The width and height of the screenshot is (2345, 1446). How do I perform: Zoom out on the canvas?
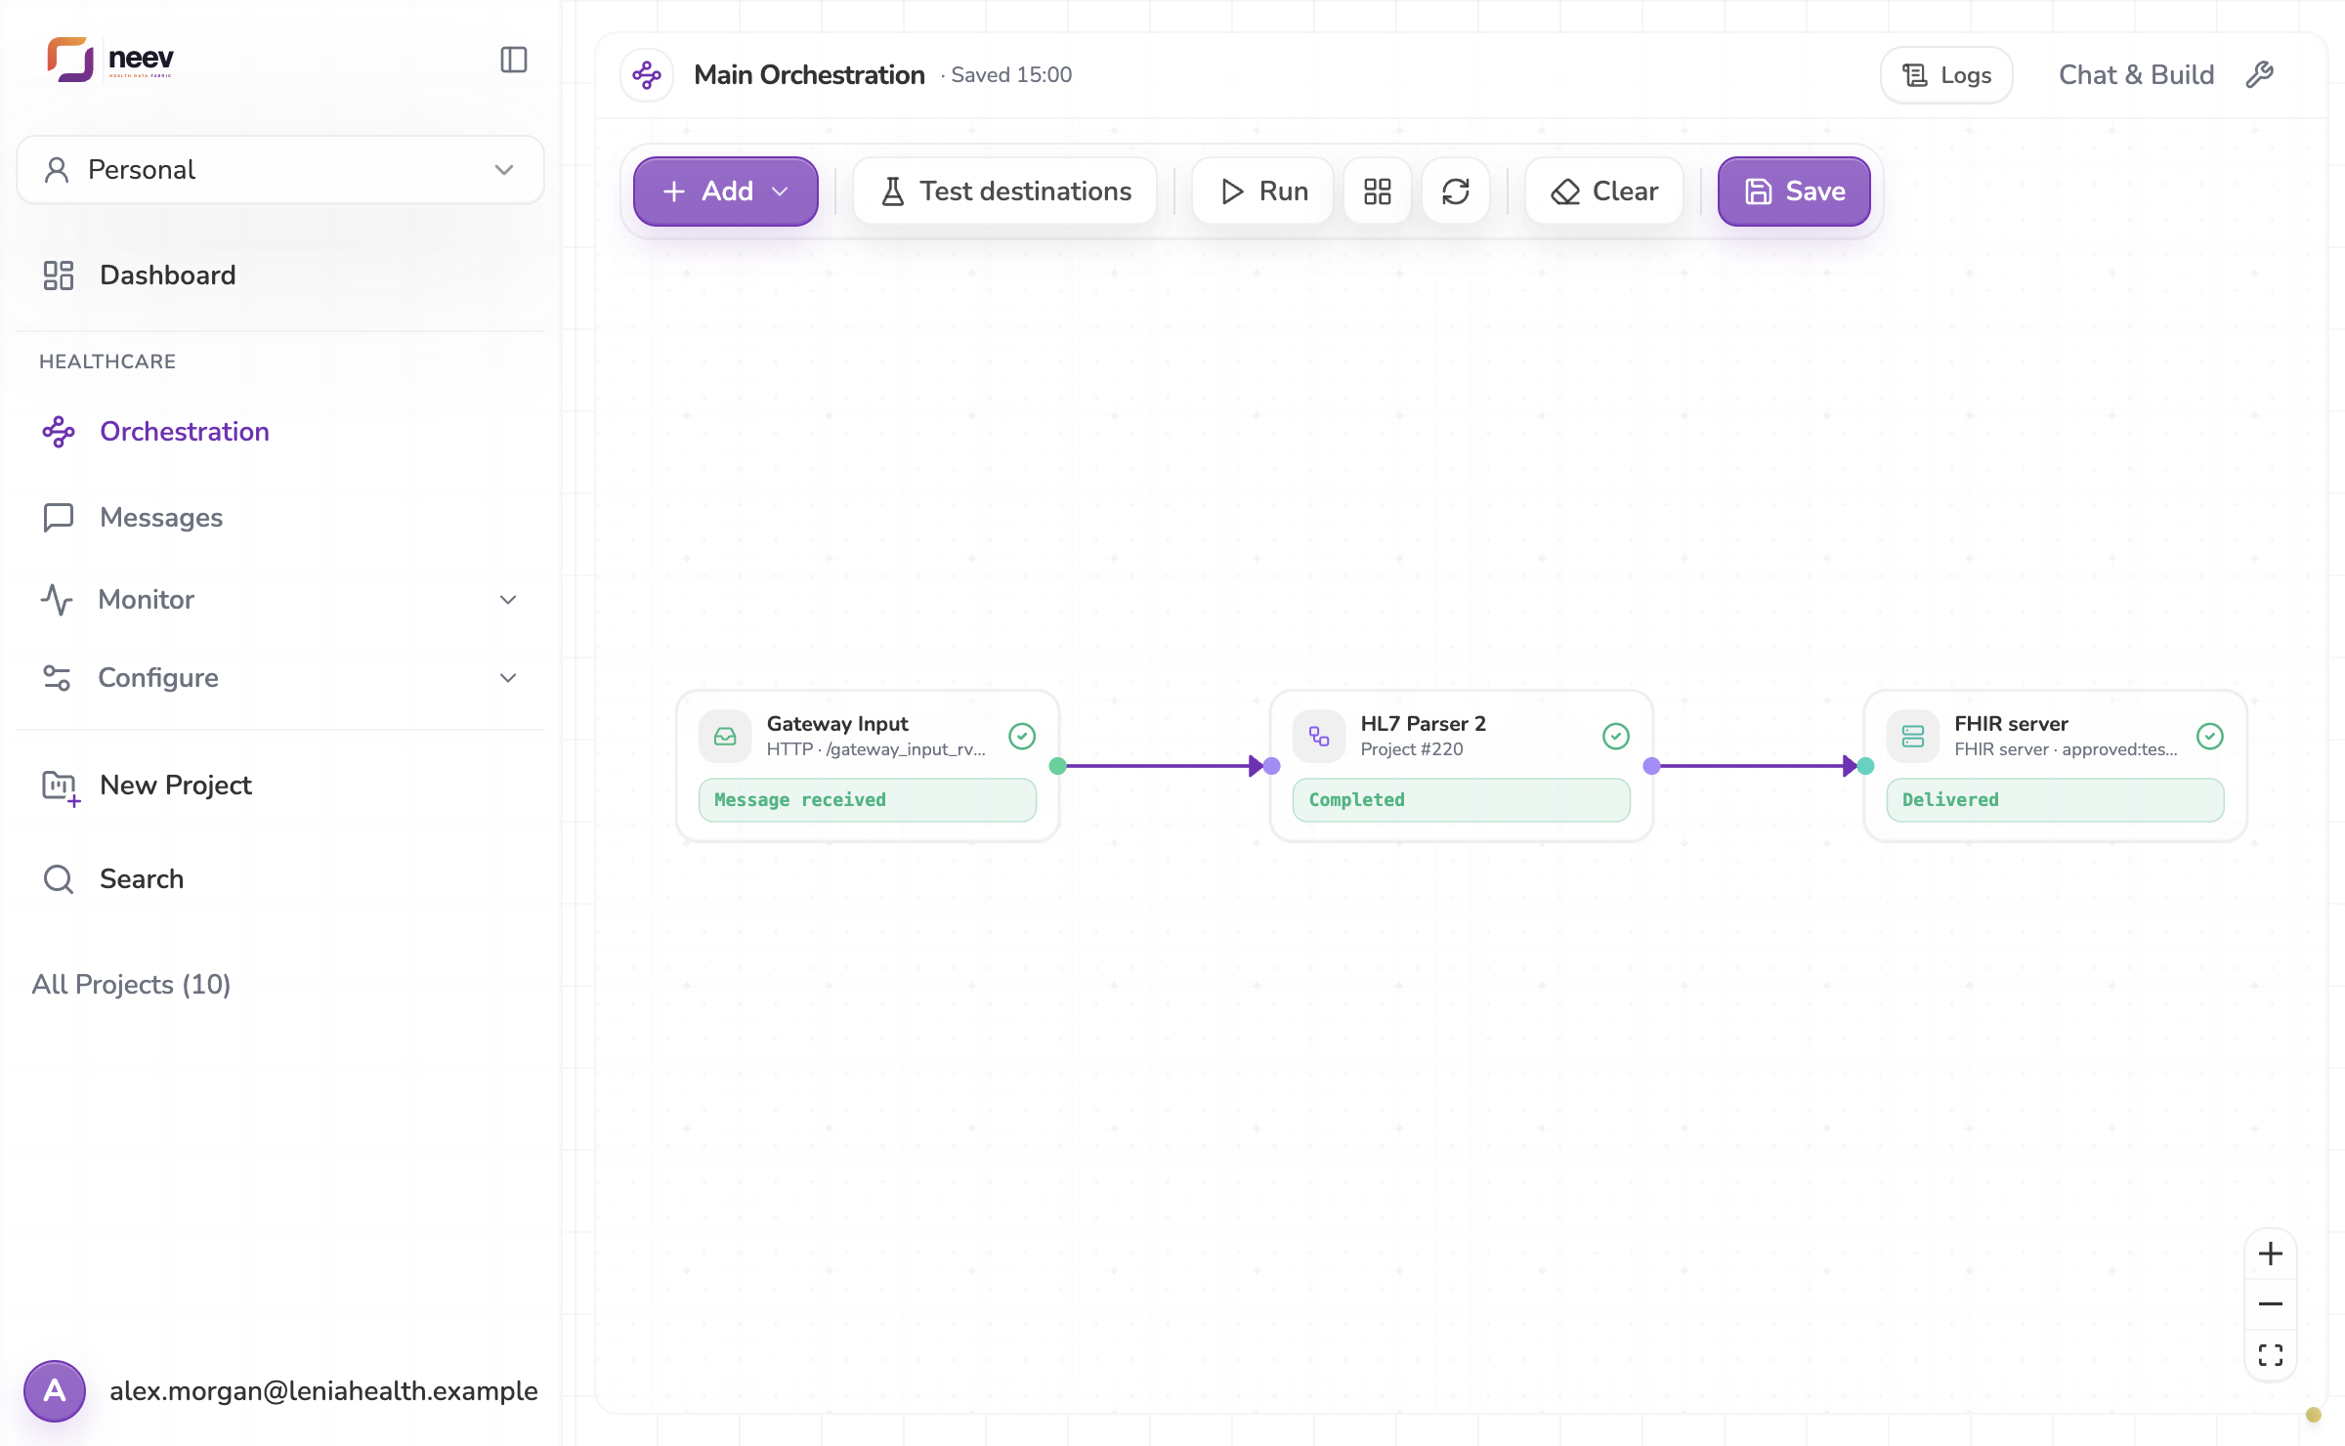pyautogui.click(x=2271, y=1304)
